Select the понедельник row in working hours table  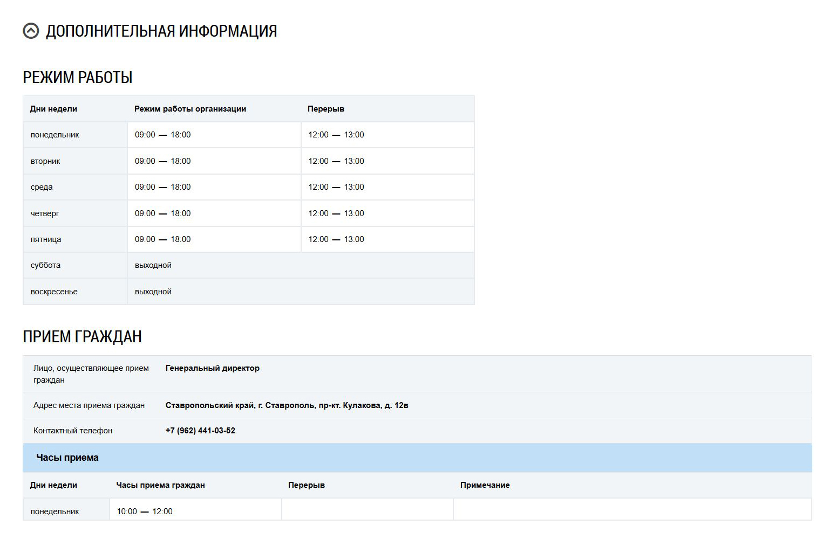click(x=56, y=135)
